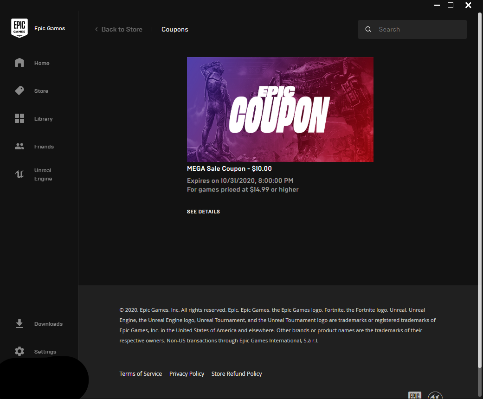
Task: Click the Friends people icon
Action: 19,146
